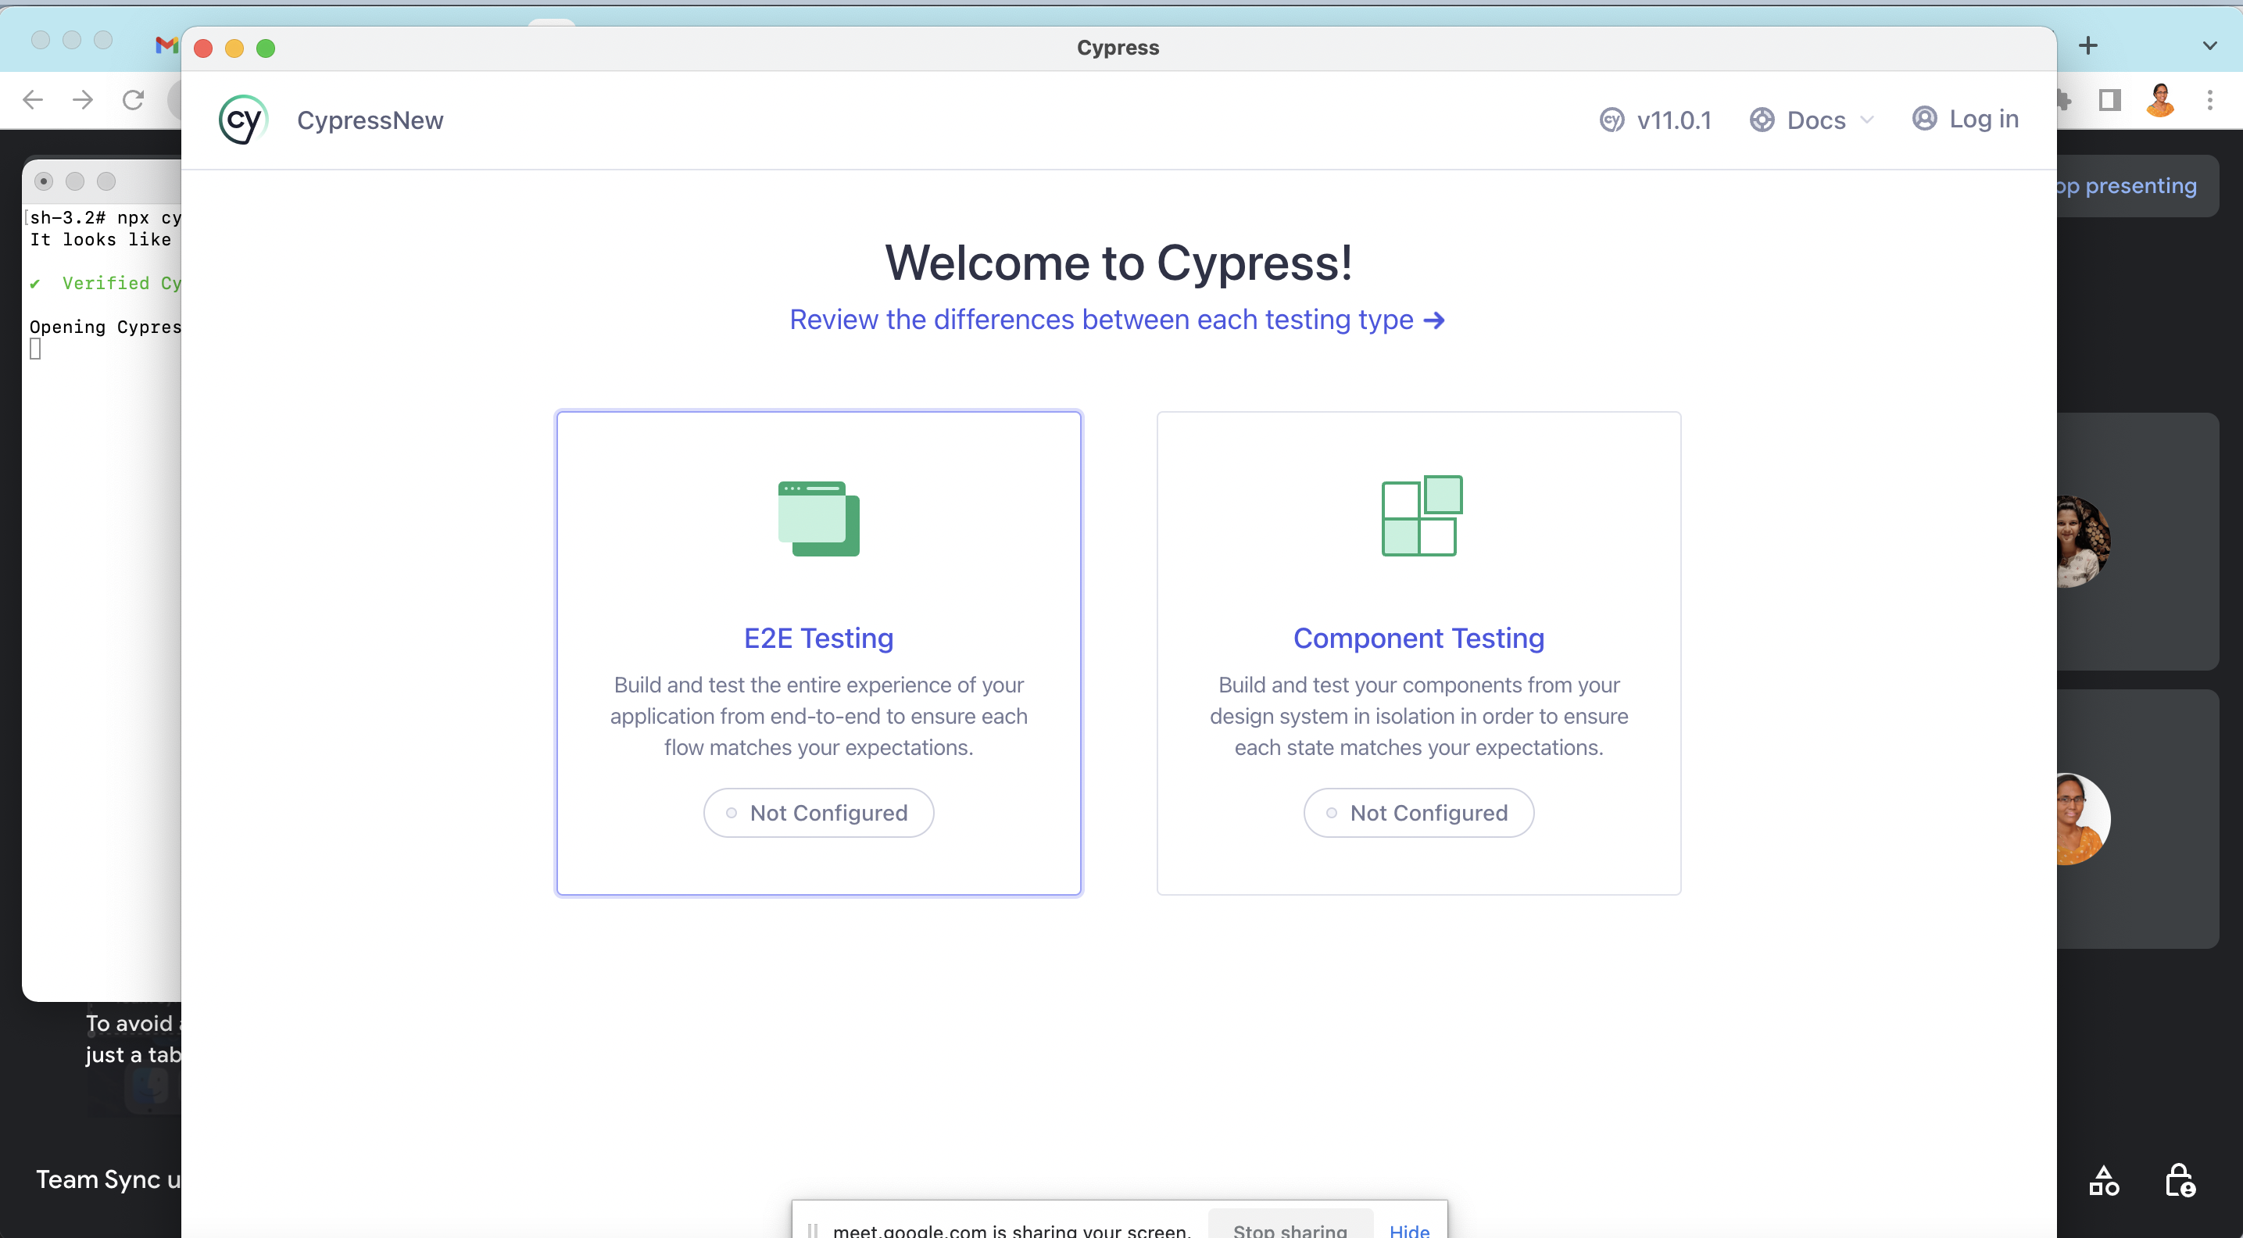Click the Stop presenting button in Meet

[x=2137, y=185]
